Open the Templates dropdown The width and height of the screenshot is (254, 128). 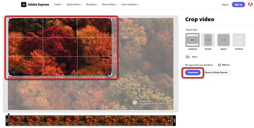click(92, 4)
